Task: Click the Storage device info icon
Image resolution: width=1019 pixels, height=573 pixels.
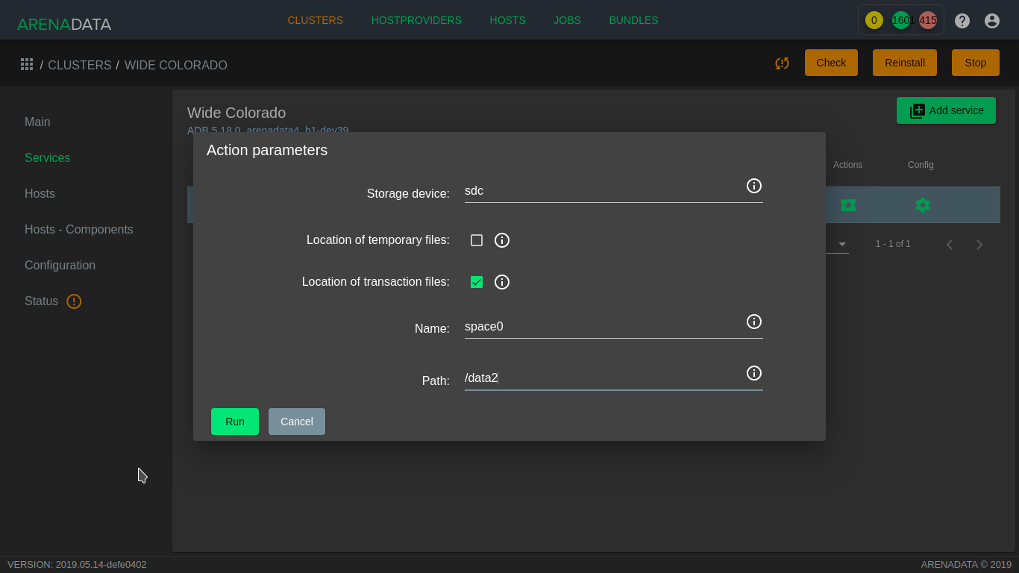Action: (x=754, y=186)
